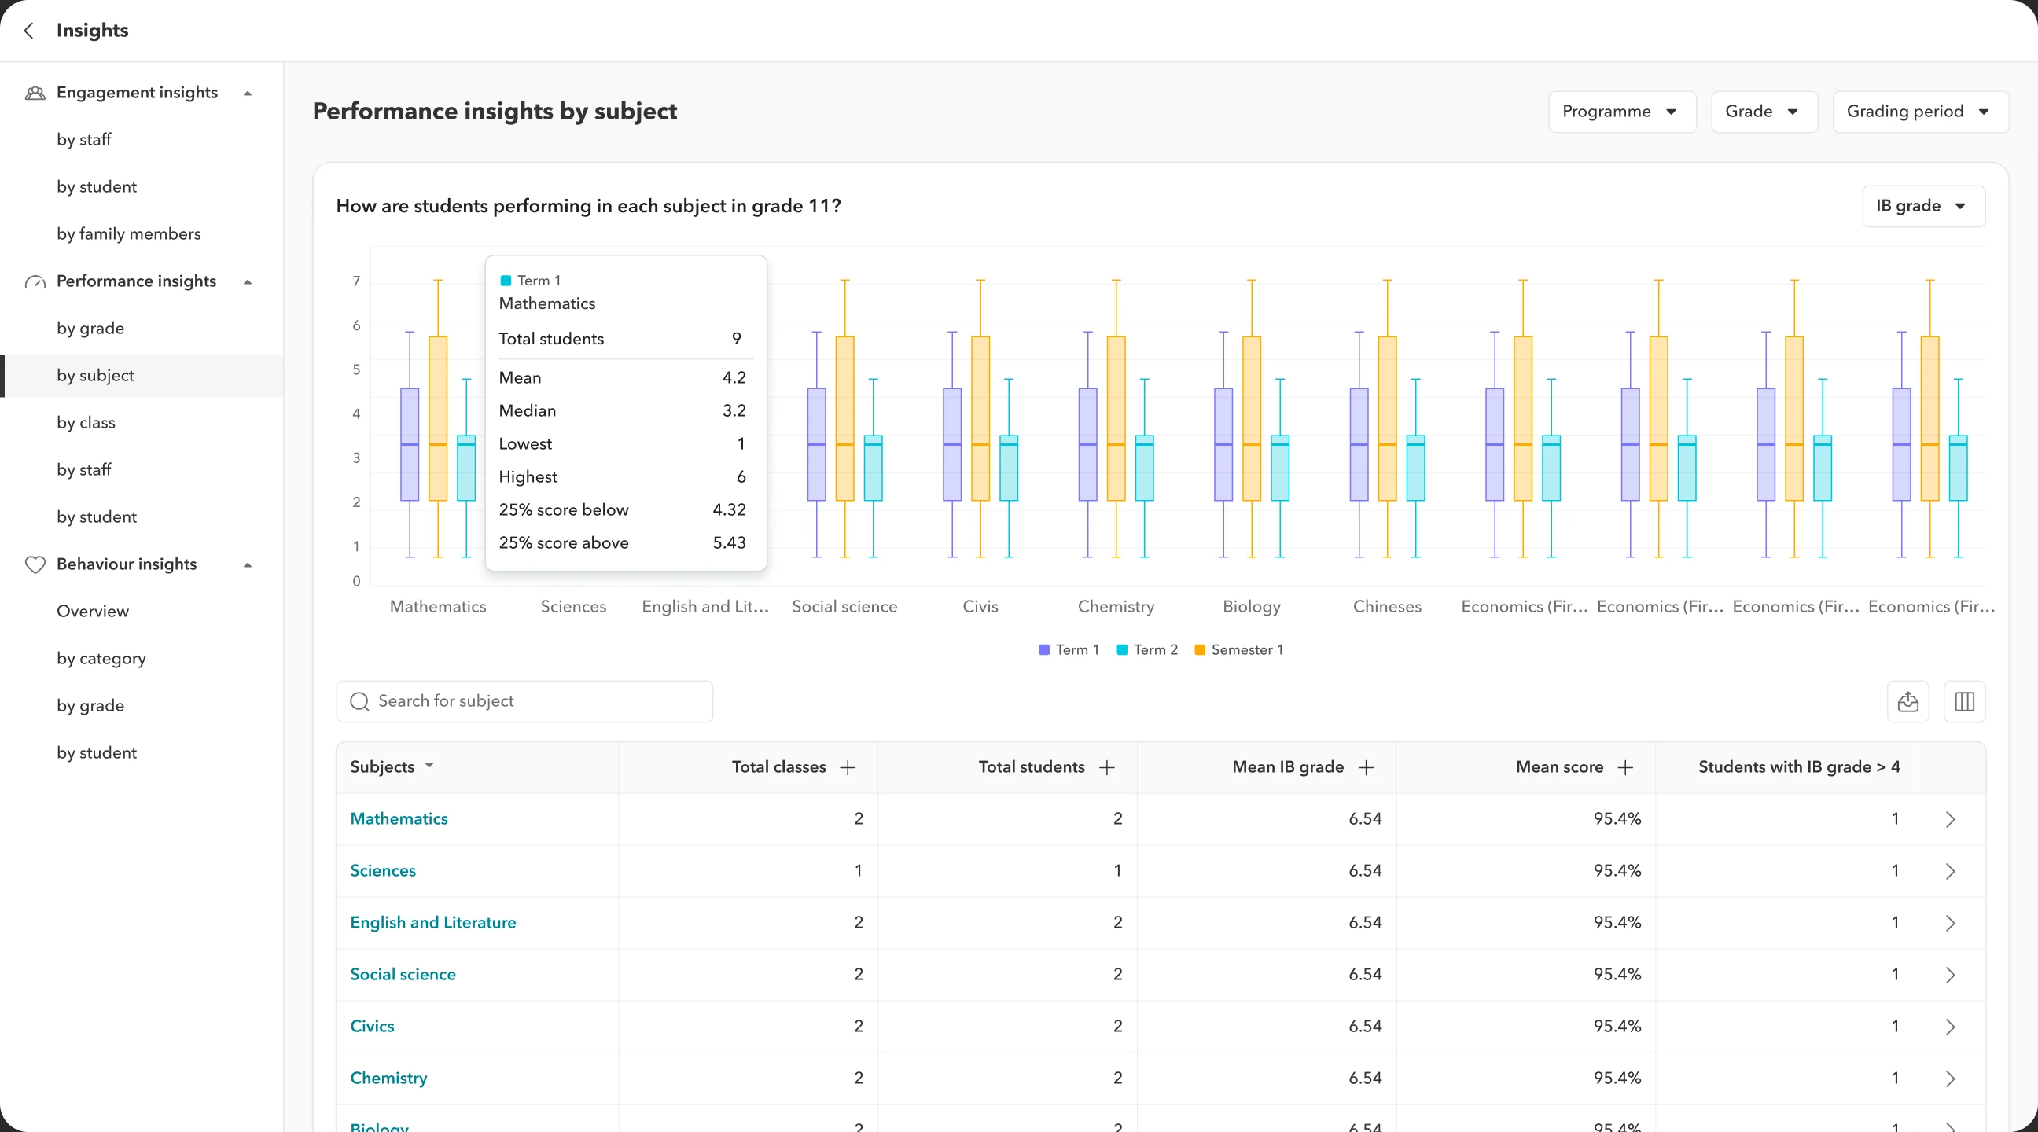Click plus icon beside Total classes column
The width and height of the screenshot is (2038, 1132).
pyautogui.click(x=848, y=767)
